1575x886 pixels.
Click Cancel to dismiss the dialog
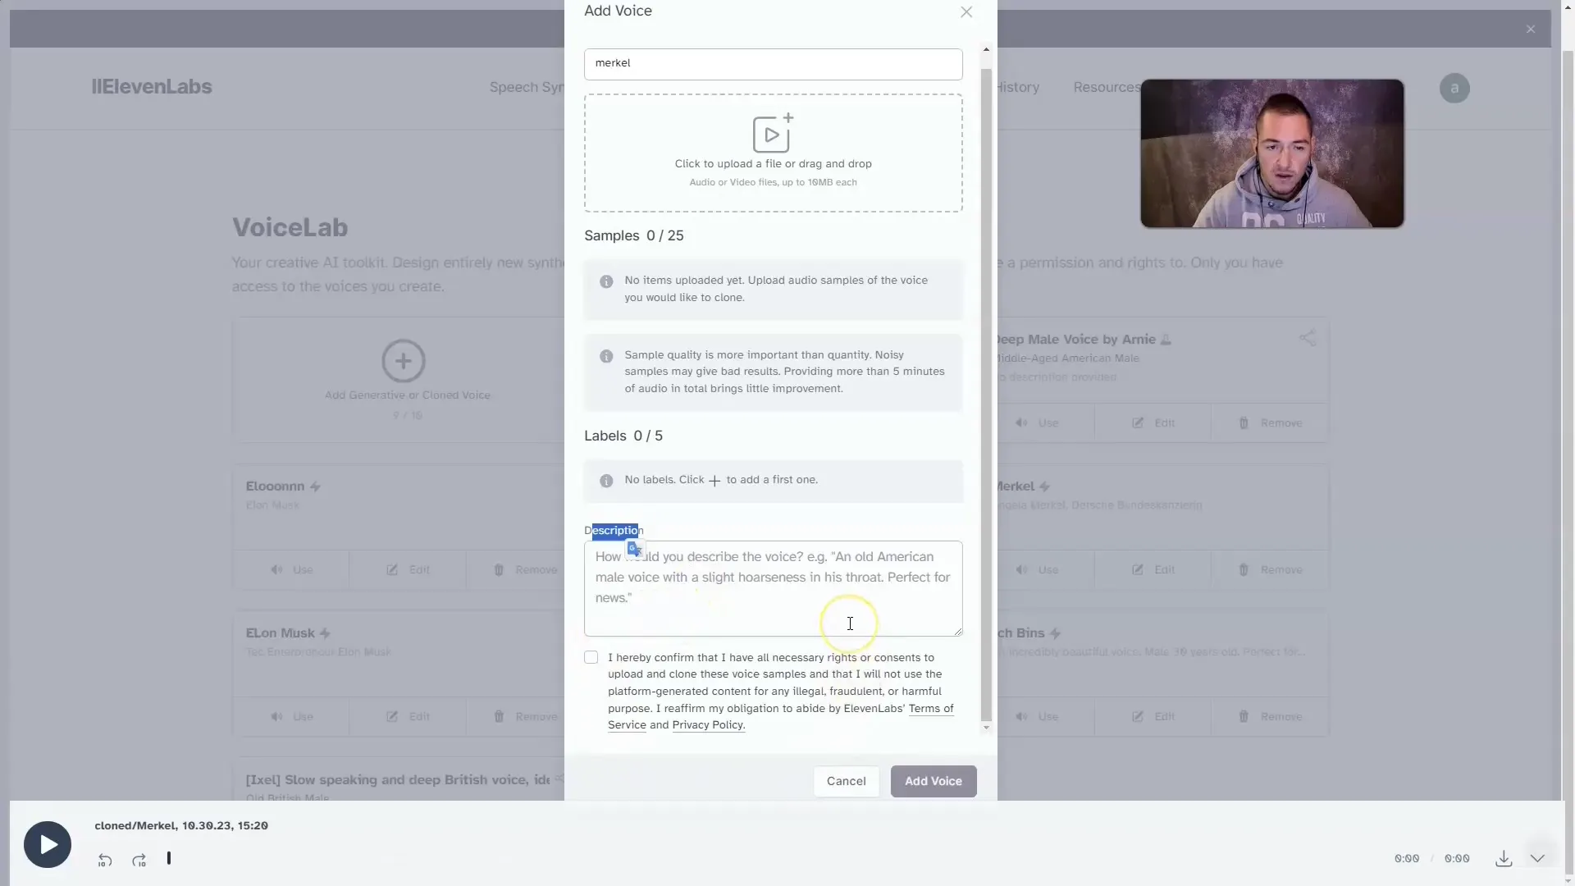[x=846, y=780]
